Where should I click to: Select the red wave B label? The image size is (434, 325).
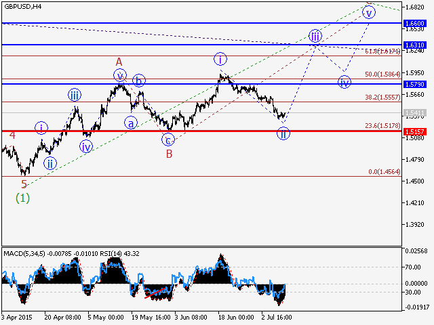click(x=169, y=154)
